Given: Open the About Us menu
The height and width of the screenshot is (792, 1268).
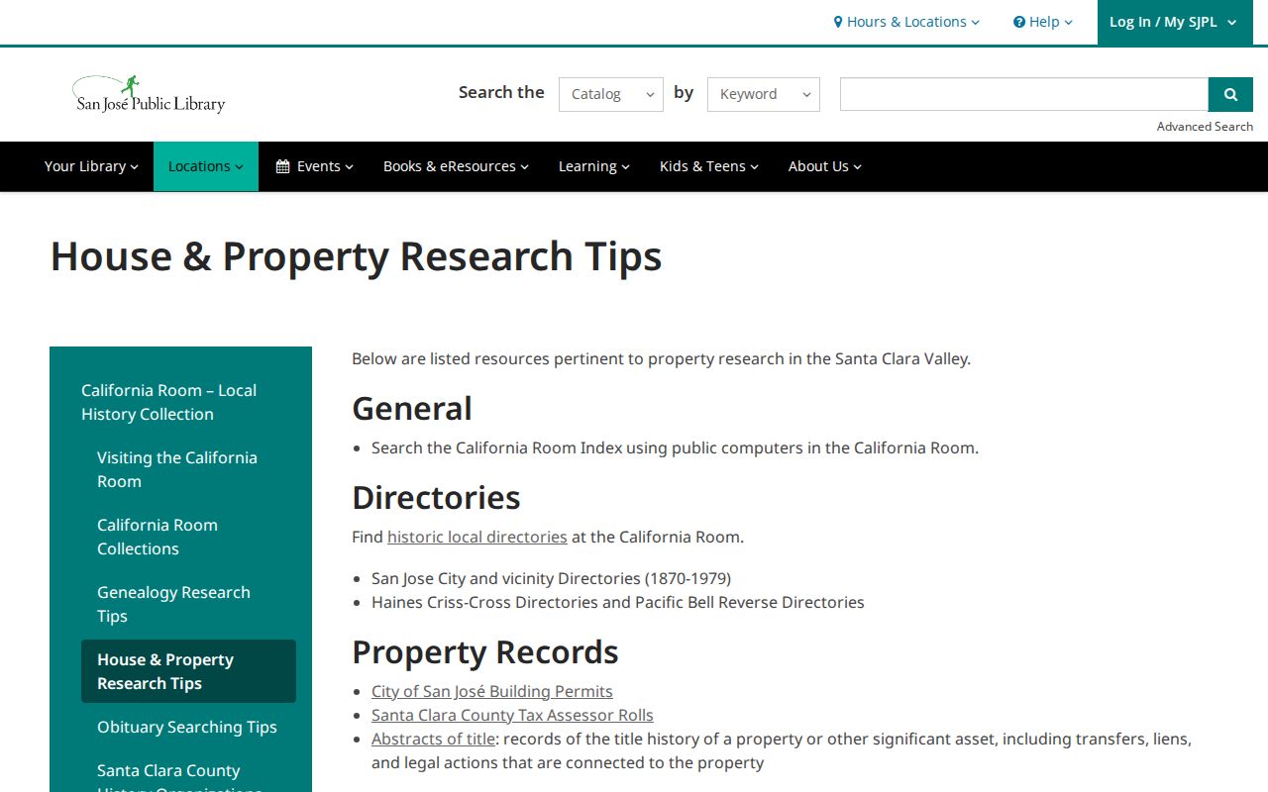Looking at the screenshot, I should tap(825, 166).
